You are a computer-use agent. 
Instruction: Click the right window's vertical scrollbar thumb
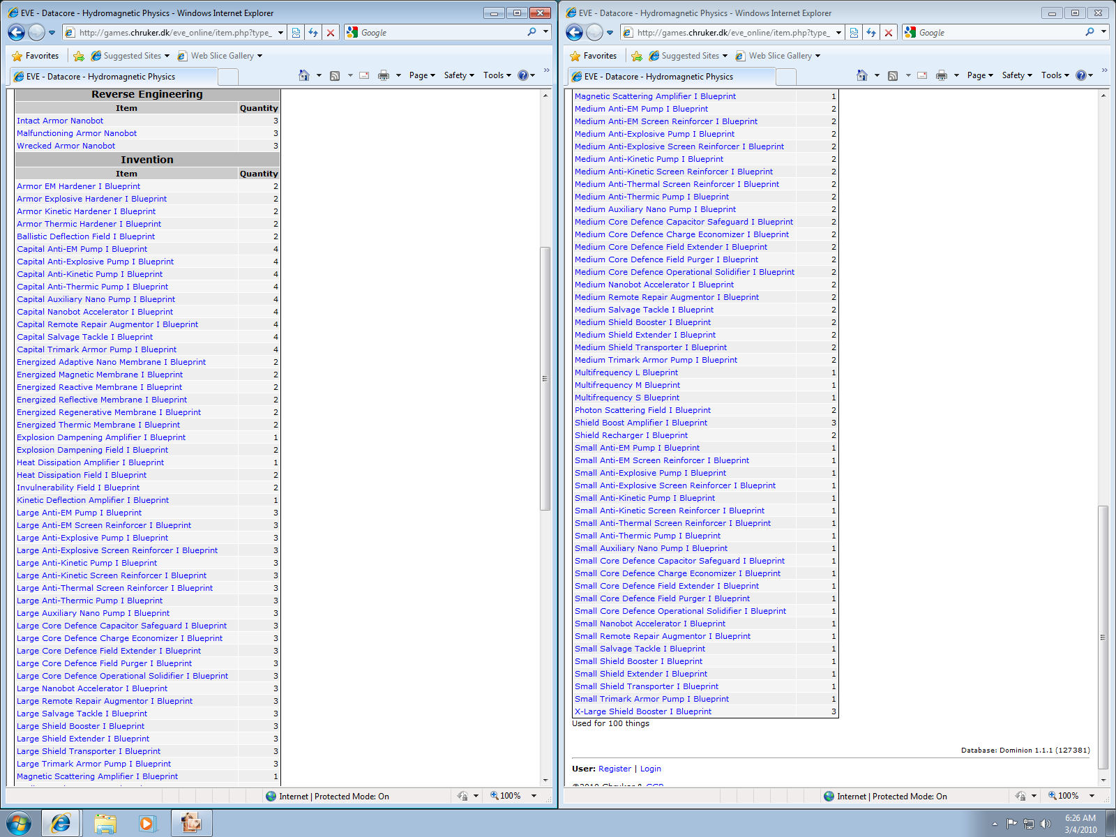(1103, 638)
